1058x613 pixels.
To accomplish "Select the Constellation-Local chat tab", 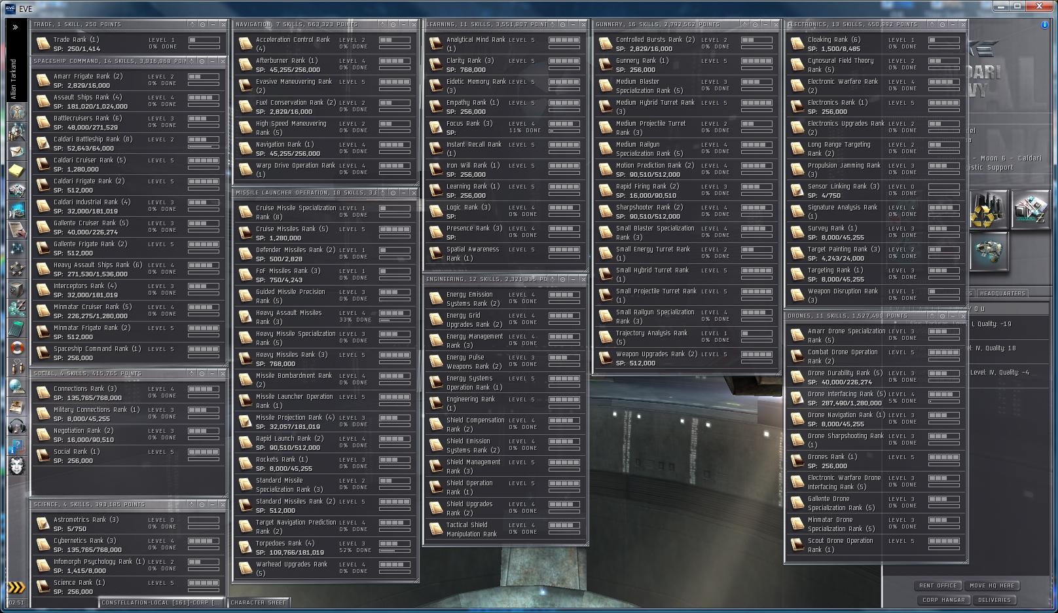I will (161, 603).
